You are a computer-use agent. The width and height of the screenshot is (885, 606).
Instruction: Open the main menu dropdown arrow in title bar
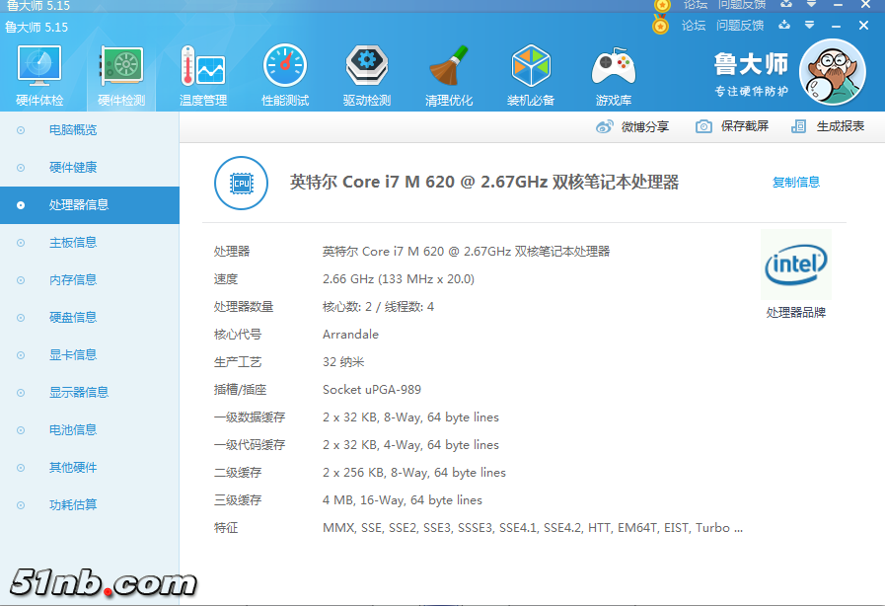tap(810, 25)
